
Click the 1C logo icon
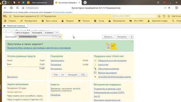5,16
